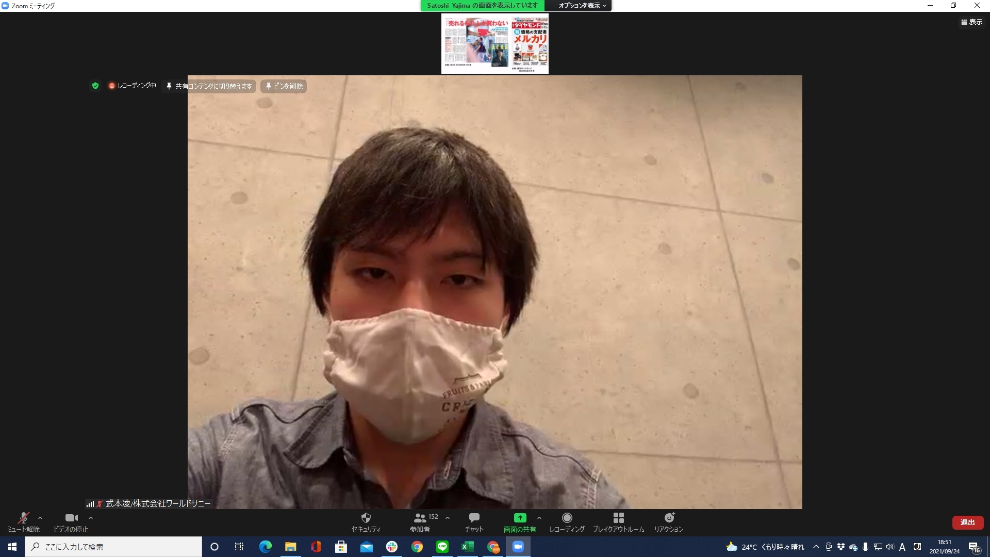Open Task View in taskbar
The image size is (990, 557).
(239, 547)
